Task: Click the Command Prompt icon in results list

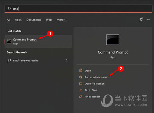Action: click(x=9, y=42)
